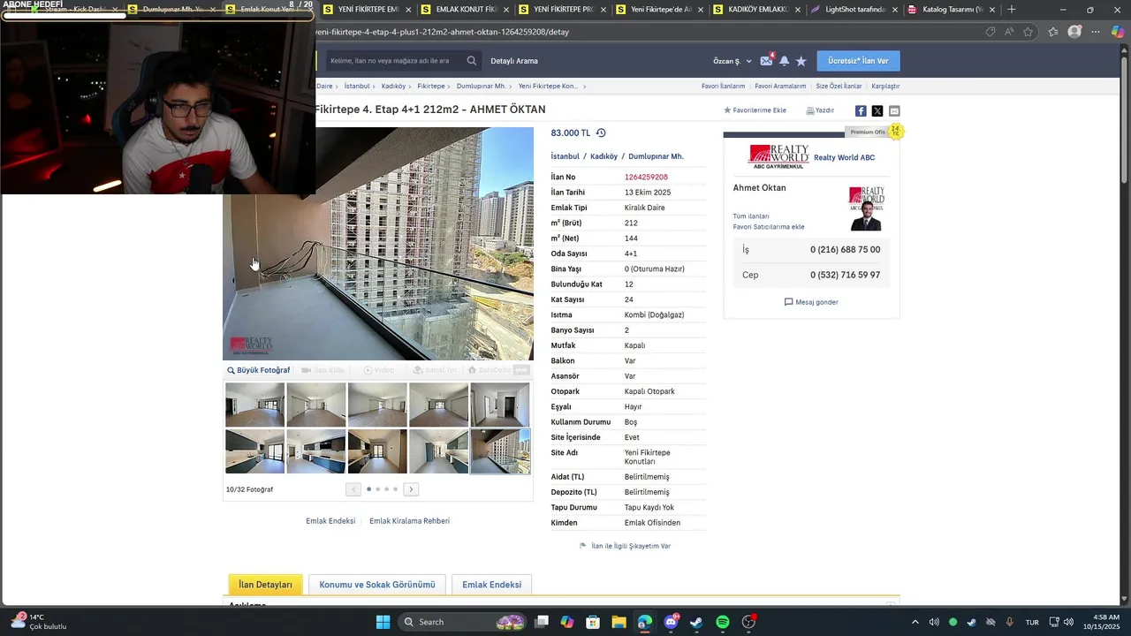The image size is (1131, 636).
Task: Open Karşılaştır link
Action: pyautogui.click(x=885, y=87)
